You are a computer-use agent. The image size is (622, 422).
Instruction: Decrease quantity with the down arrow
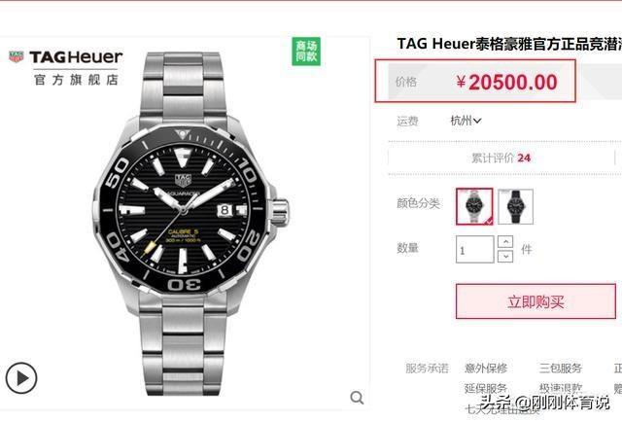[505, 256]
